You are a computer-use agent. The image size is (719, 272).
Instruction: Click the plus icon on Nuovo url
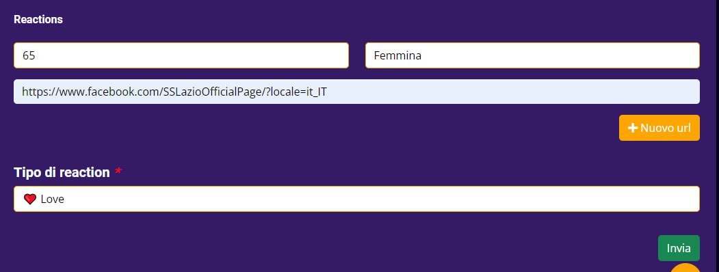point(633,128)
